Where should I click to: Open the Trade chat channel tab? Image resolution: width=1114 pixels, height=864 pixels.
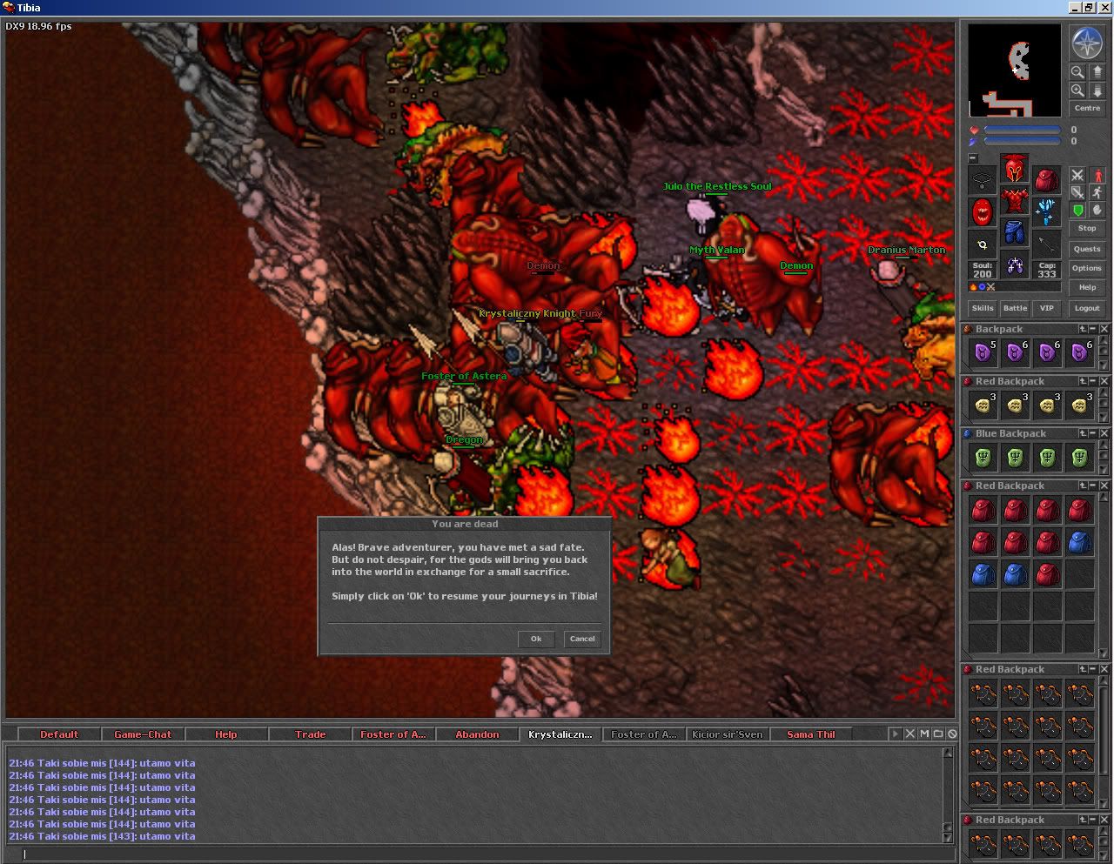pos(310,734)
